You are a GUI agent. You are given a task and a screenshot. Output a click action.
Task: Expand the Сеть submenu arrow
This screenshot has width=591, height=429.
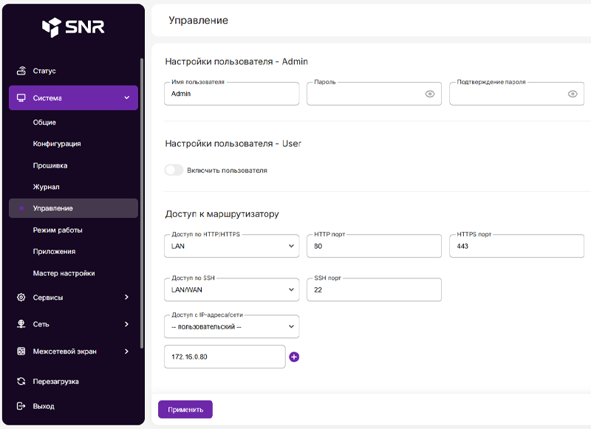[126, 324]
